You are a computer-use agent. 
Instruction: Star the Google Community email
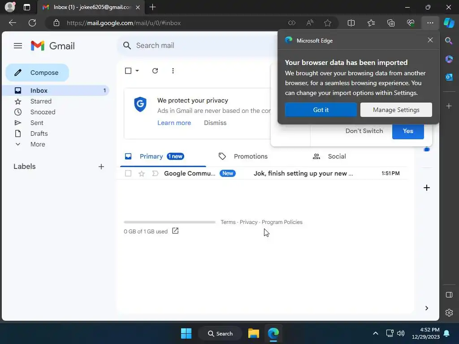(x=142, y=173)
